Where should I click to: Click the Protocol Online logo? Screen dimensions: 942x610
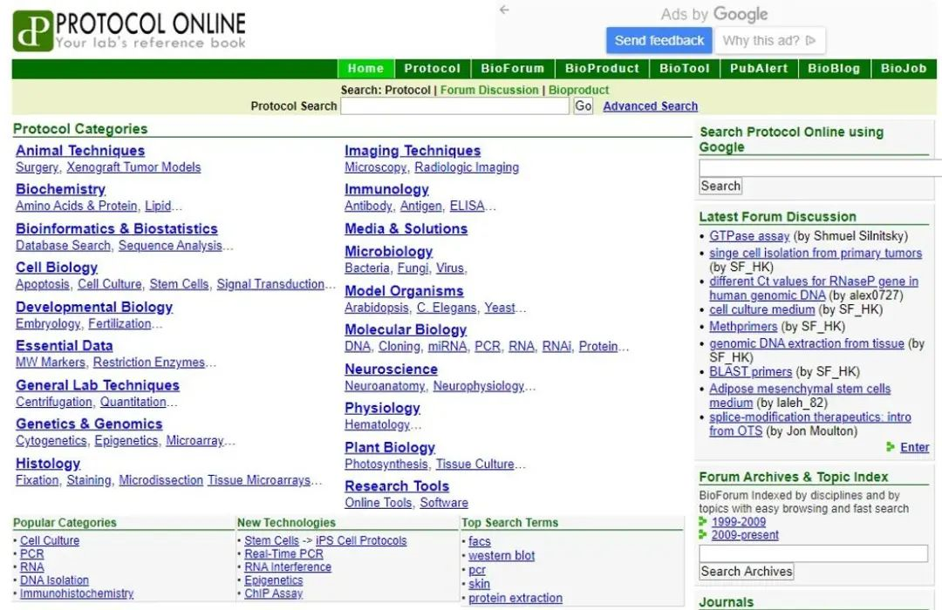129,30
